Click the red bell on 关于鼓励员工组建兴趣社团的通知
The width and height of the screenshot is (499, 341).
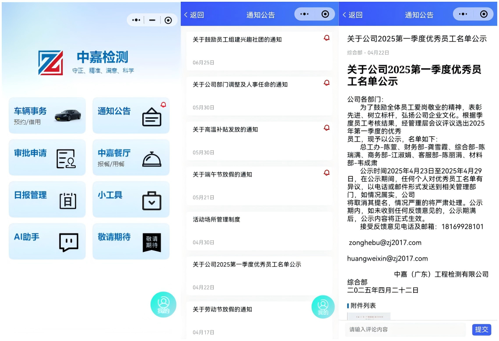327,38
